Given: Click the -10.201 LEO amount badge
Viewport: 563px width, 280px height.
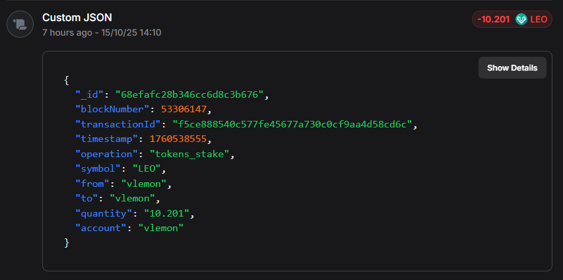Looking at the screenshot, I should tap(511, 19).
